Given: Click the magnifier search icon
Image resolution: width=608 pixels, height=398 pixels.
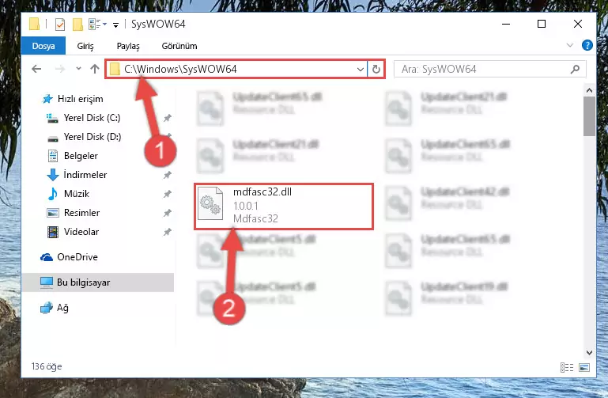Looking at the screenshot, I should (575, 69).
